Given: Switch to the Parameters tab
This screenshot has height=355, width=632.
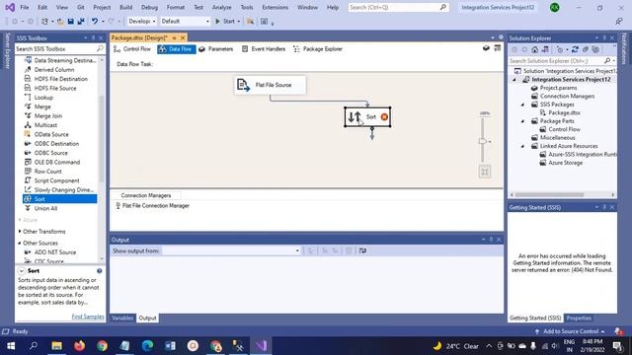Looking at the screenshot, I should 216,49.
